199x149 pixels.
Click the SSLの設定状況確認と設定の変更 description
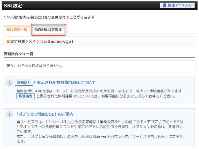pyautogui.click(x=49, y=17)
